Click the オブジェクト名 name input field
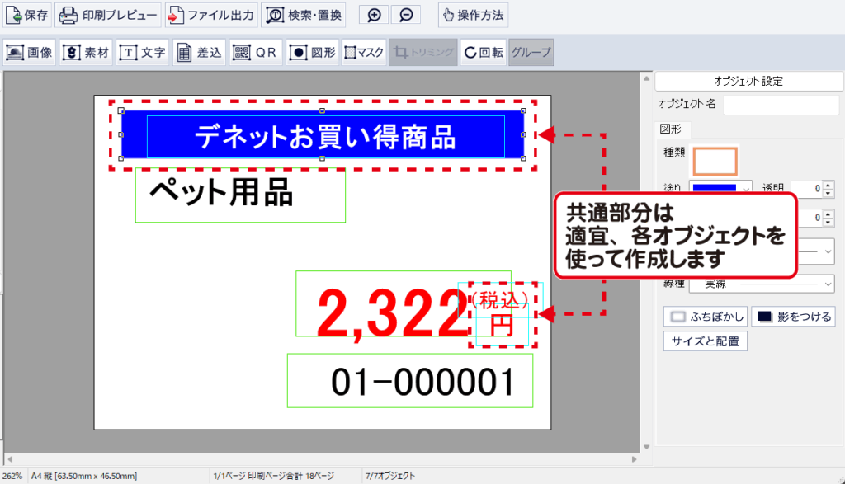This screenshot has height=484, width=845. click(x=780, y=105)
